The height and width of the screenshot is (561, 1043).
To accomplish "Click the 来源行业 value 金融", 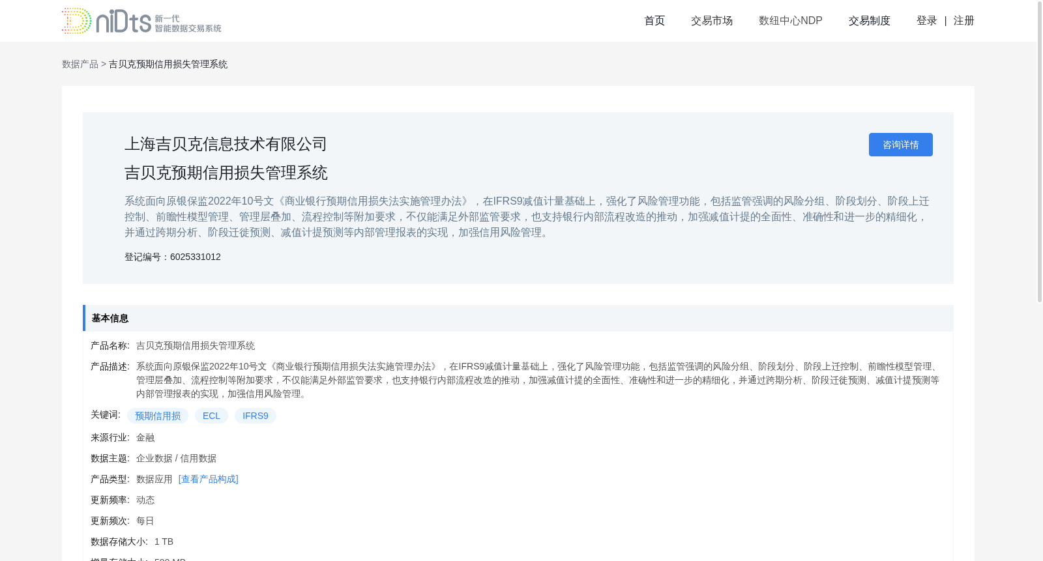I will [x=145, y=437].
